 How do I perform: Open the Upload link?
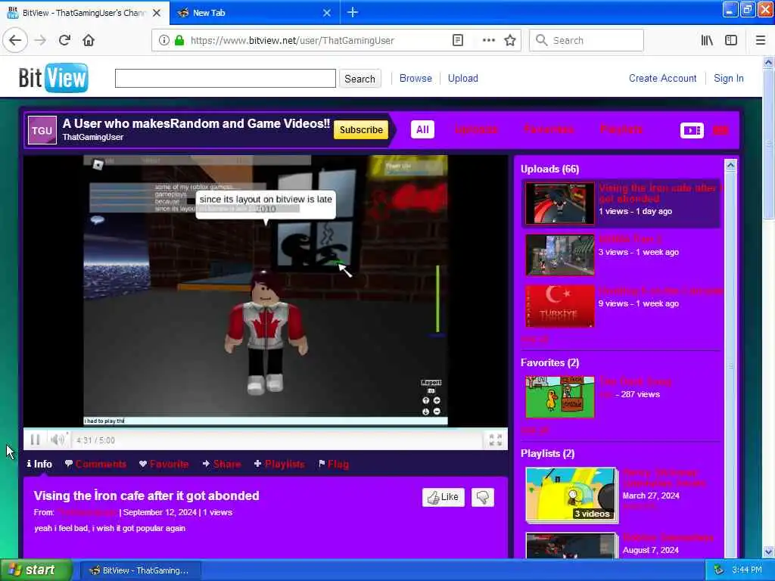462,78
